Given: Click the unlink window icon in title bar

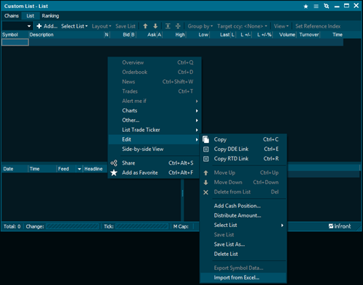Looking at the screenshot, I should [327, 6].
